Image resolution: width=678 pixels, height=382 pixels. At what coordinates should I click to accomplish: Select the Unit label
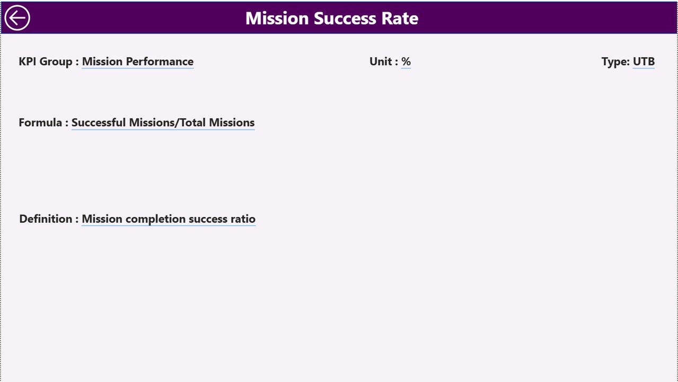pos(383,62)
